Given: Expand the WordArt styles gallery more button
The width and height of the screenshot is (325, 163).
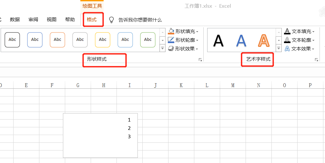Looking at the screenshot, I should click(279, 48).
